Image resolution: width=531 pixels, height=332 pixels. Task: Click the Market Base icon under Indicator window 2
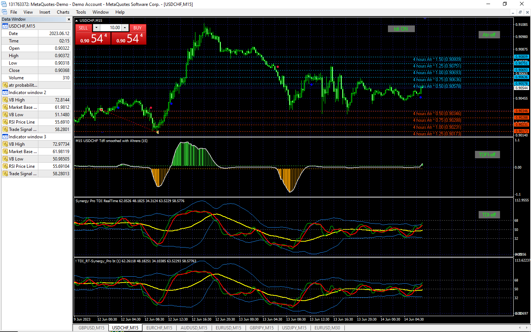coord(5,107)
